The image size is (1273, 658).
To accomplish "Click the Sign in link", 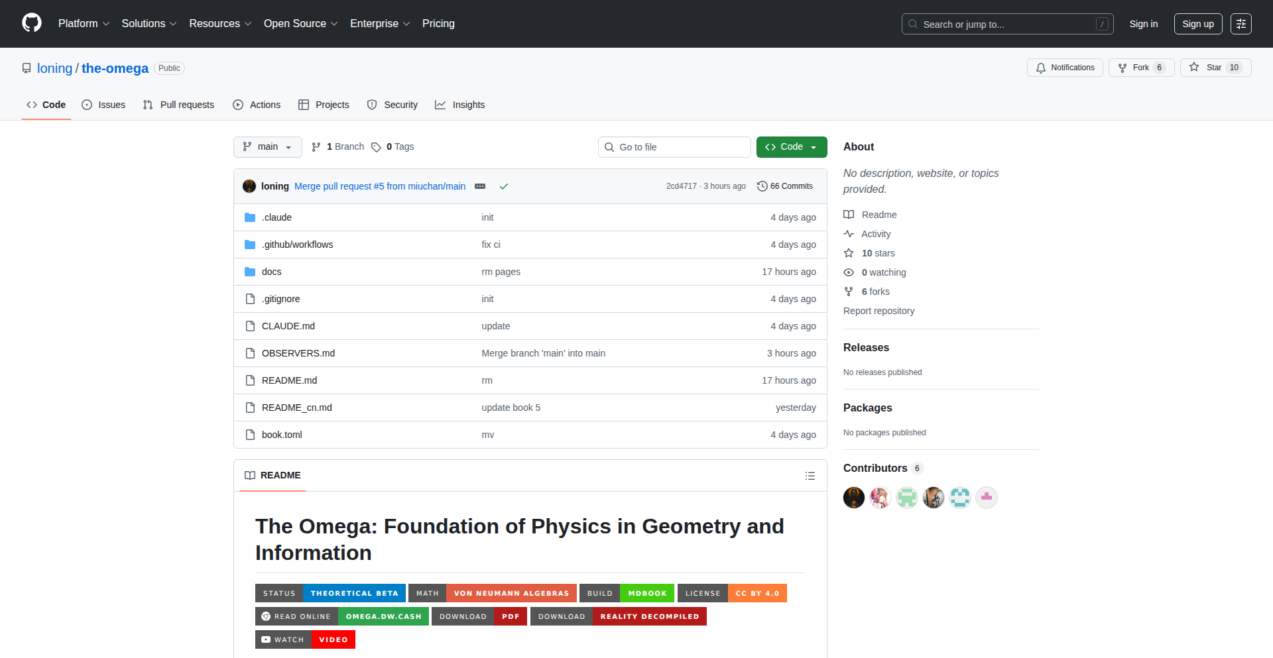I will pyautogui.click(x=1144, y=24).
